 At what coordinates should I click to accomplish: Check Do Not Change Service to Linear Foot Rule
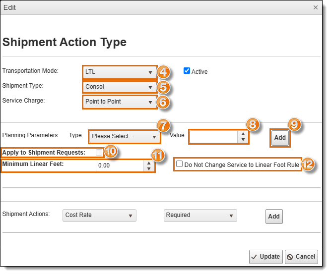pos(179,164)
